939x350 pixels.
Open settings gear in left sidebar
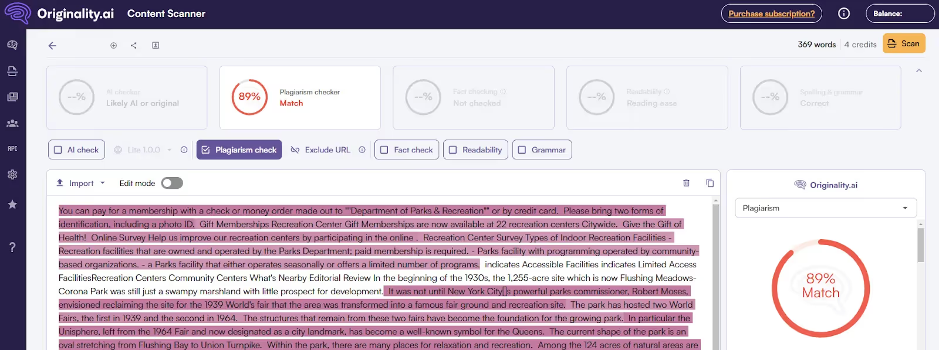(12, 175)
